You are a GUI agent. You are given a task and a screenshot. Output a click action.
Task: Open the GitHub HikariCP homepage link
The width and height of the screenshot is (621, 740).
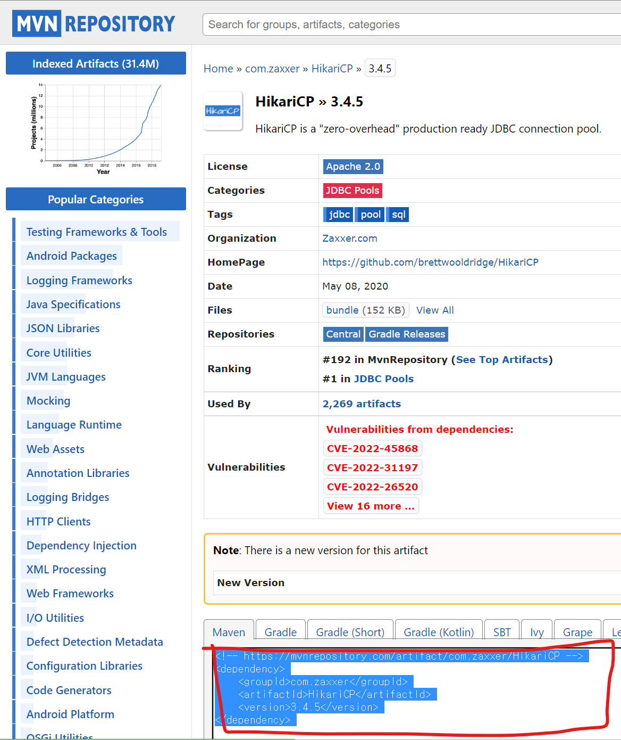pos(431,262)
